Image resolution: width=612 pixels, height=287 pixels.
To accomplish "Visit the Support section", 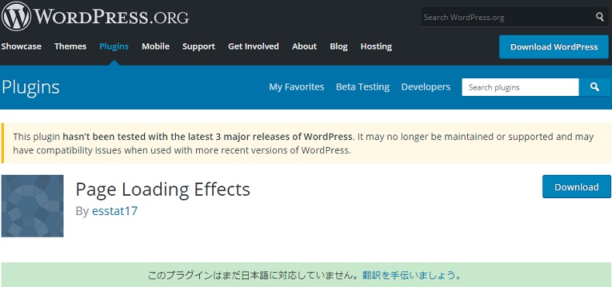I will pos(198,46).
